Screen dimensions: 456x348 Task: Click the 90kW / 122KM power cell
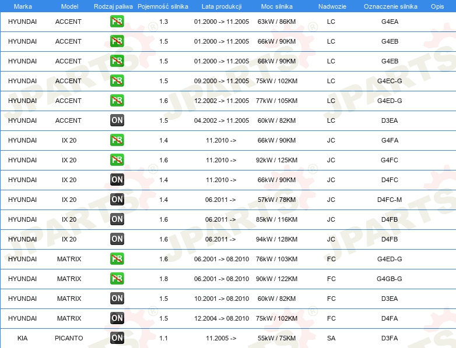click(x=276, y=279)
